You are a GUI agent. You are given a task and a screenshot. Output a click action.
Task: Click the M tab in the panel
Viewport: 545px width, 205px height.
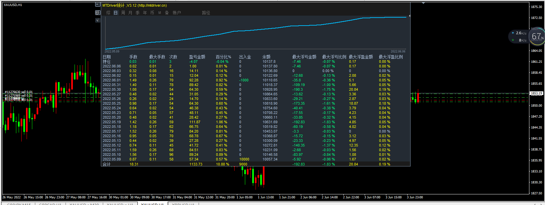[x=160, y=13]
